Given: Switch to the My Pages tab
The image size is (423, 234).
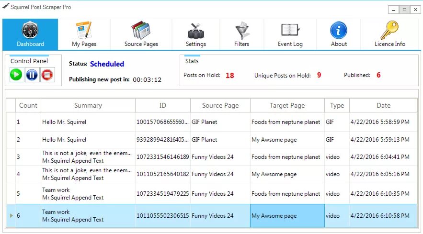Looking at the screenshot, I should pos(84,34).
